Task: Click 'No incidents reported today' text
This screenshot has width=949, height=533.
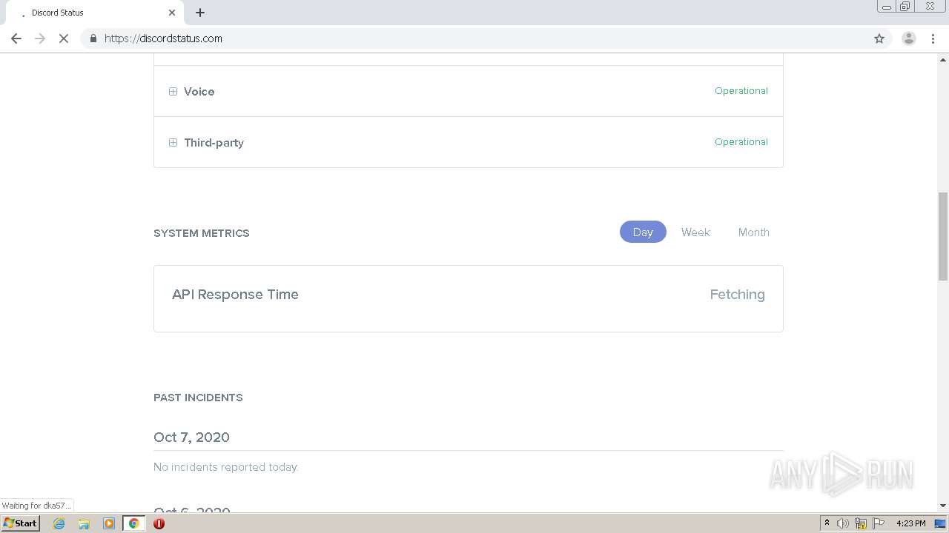Action: tap(225, 467)
